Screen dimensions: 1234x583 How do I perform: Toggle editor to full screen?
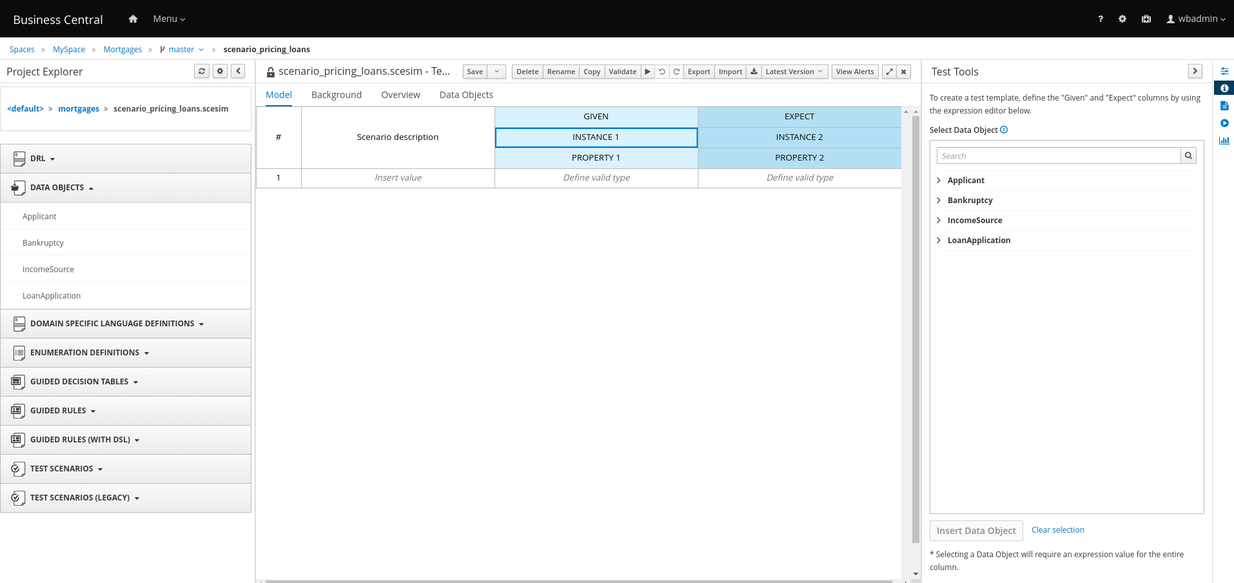[x=889, y=72]
